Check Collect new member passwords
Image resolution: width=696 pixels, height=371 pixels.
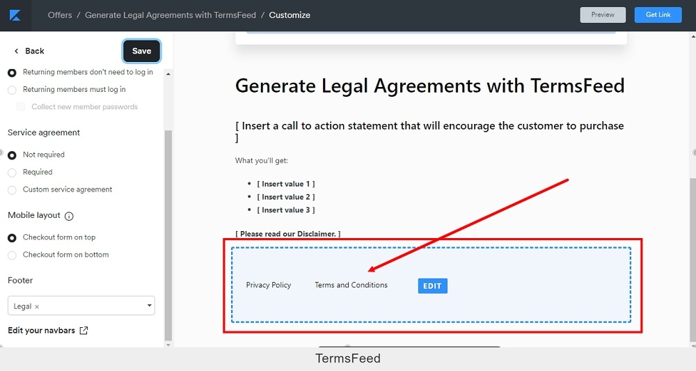(x=20, y=106)
